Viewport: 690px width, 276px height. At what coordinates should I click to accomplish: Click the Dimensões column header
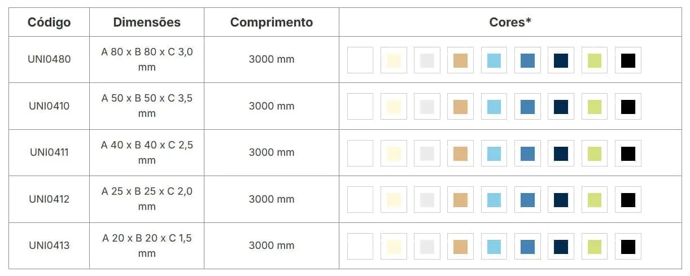(147, 23)
